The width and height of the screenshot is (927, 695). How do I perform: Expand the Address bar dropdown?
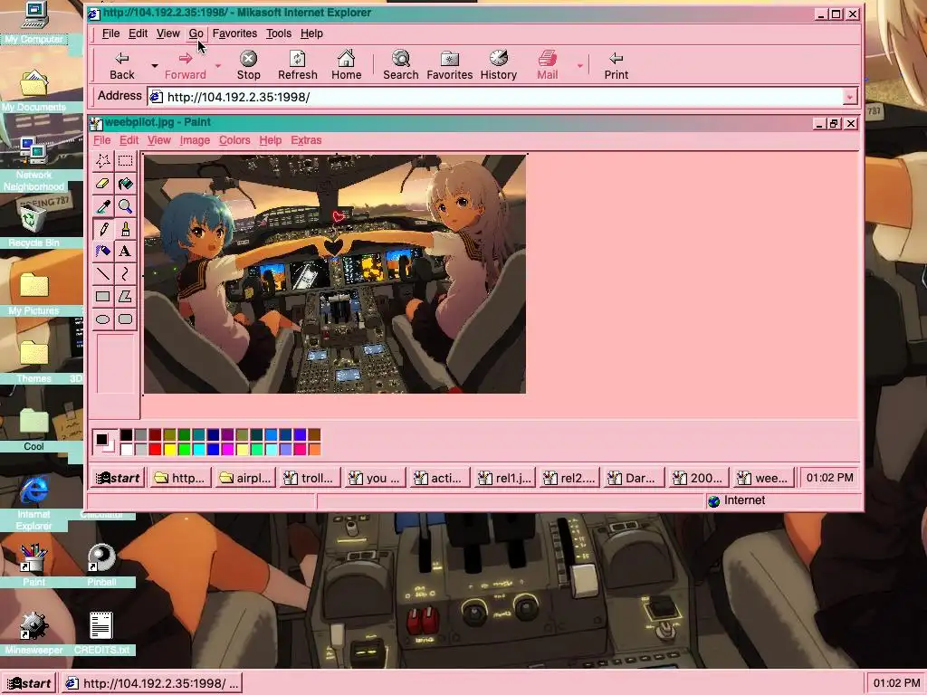coord(850,97)
